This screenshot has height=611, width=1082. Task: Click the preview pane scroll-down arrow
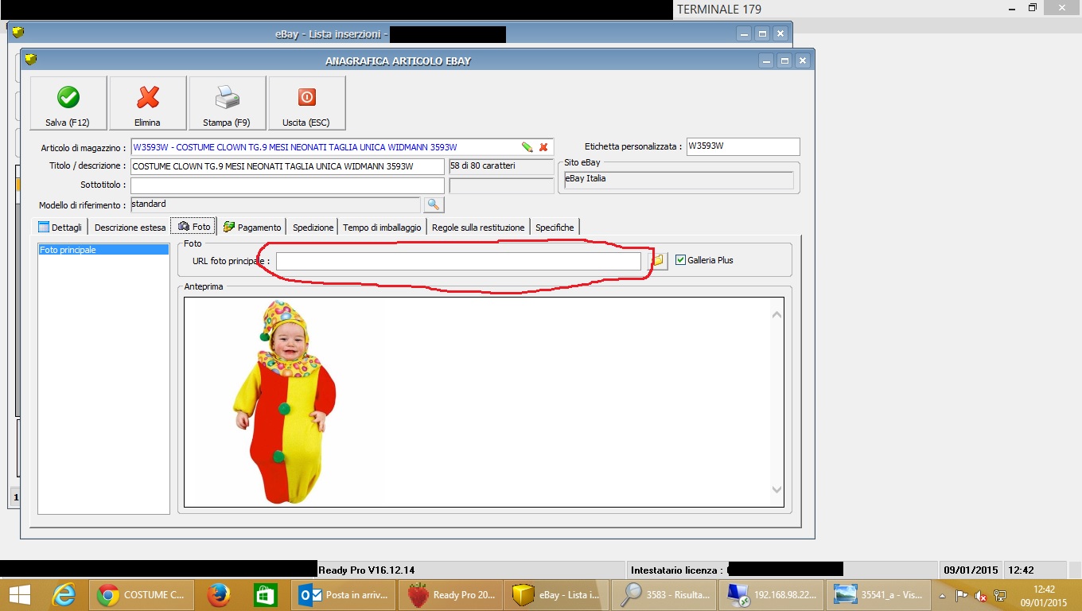pyautogui.click(x=776, y=490)
